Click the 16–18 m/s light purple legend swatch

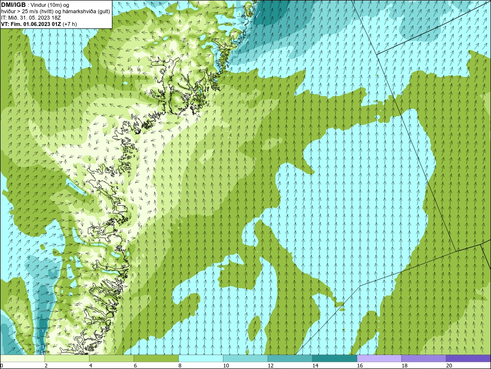pos(379,358)
